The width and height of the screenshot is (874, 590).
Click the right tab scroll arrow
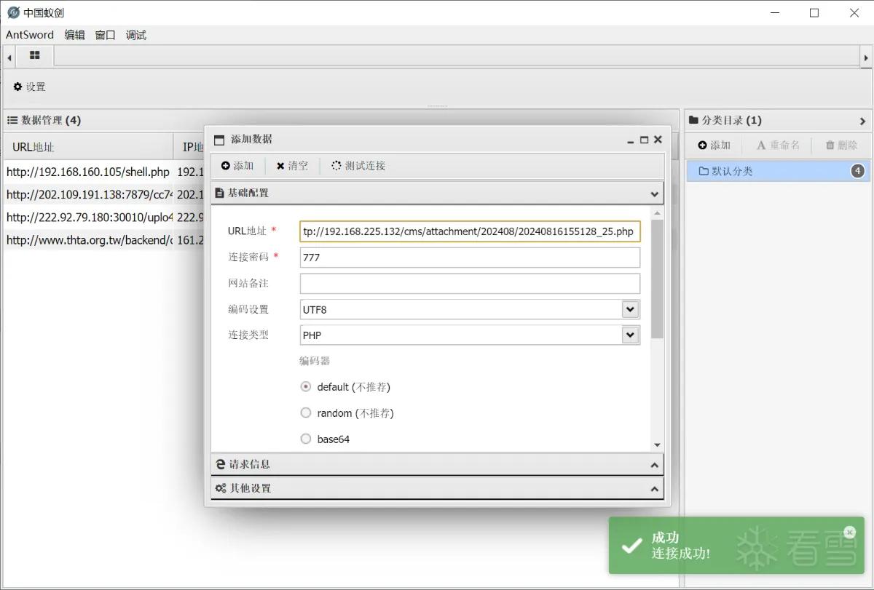[866, 57]
